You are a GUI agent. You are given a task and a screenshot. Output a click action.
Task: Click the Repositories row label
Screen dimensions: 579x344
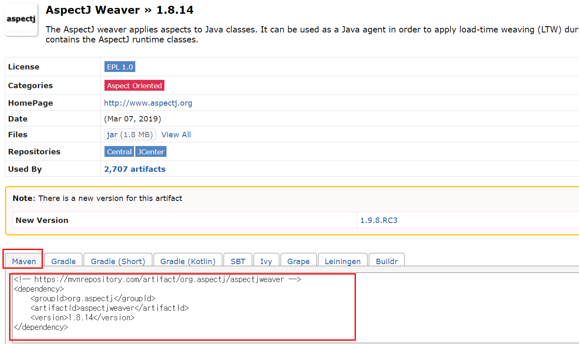[x=34, y=152]
